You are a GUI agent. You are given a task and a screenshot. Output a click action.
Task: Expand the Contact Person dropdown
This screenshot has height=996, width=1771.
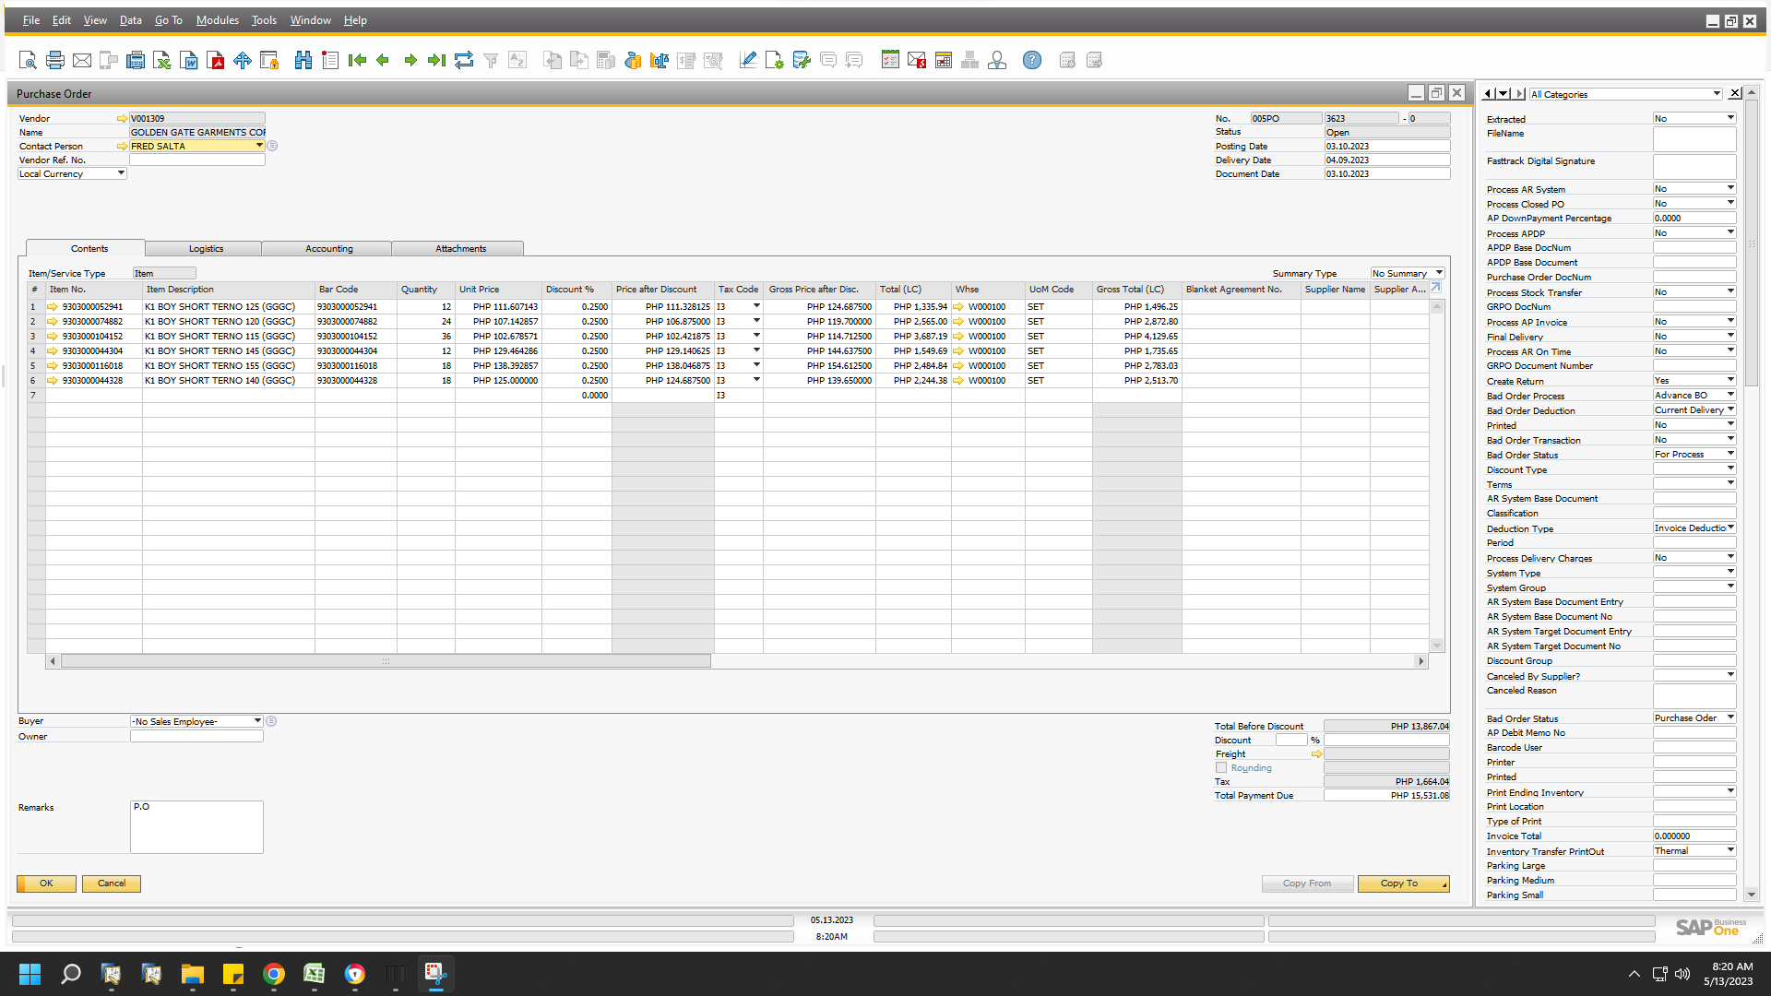(x=259, y=146)
